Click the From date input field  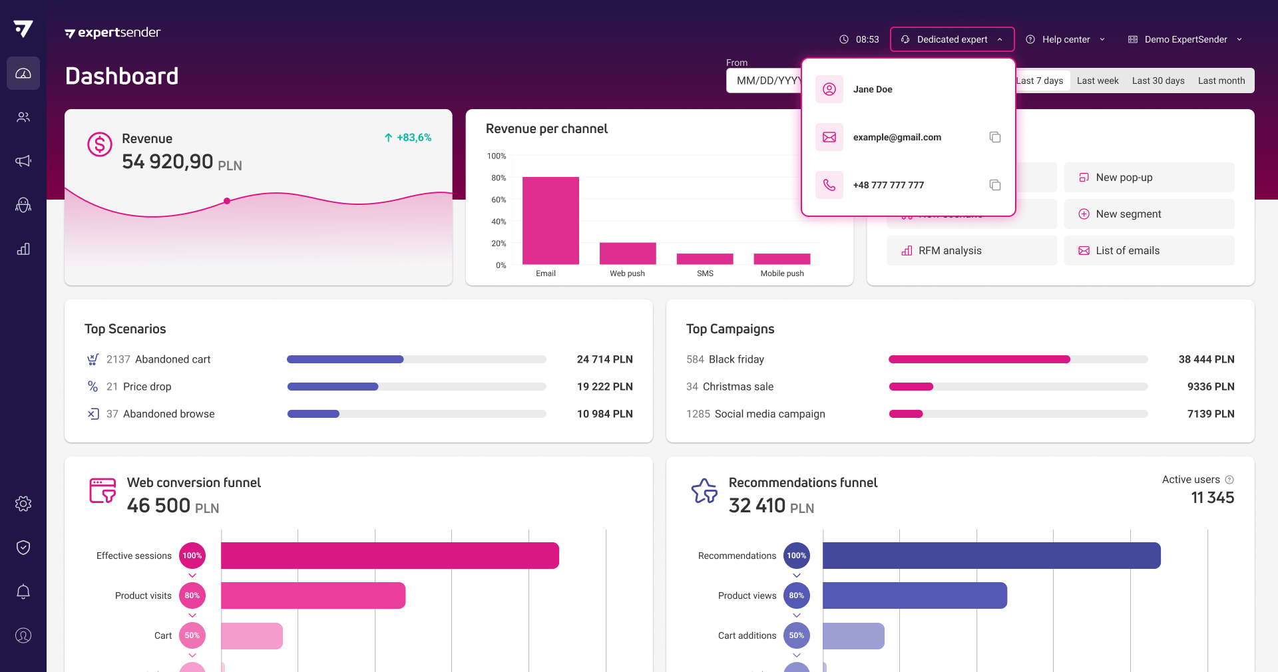click(764, 81)
